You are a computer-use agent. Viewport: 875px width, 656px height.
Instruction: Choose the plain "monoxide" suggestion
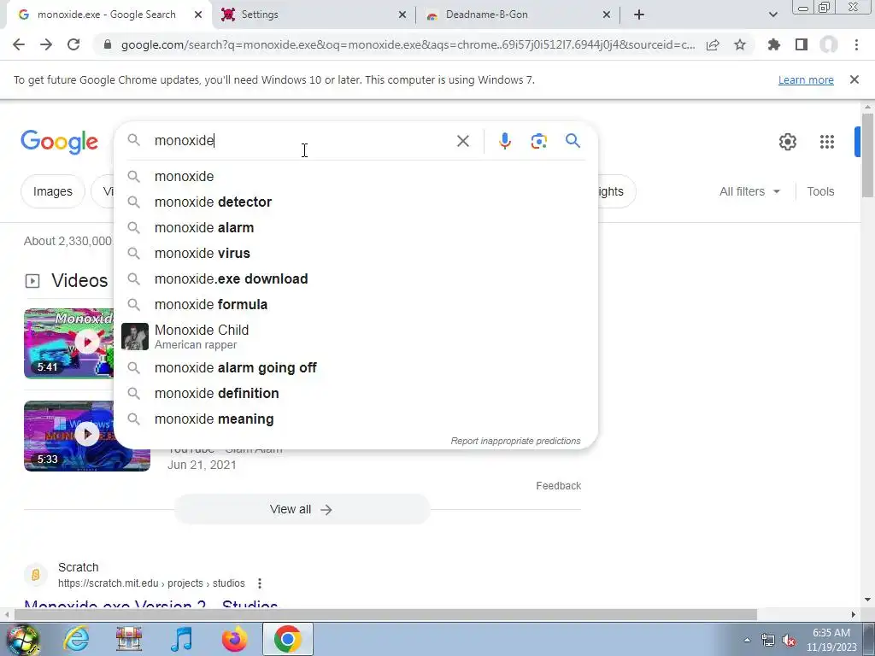(x=355, y=176)
